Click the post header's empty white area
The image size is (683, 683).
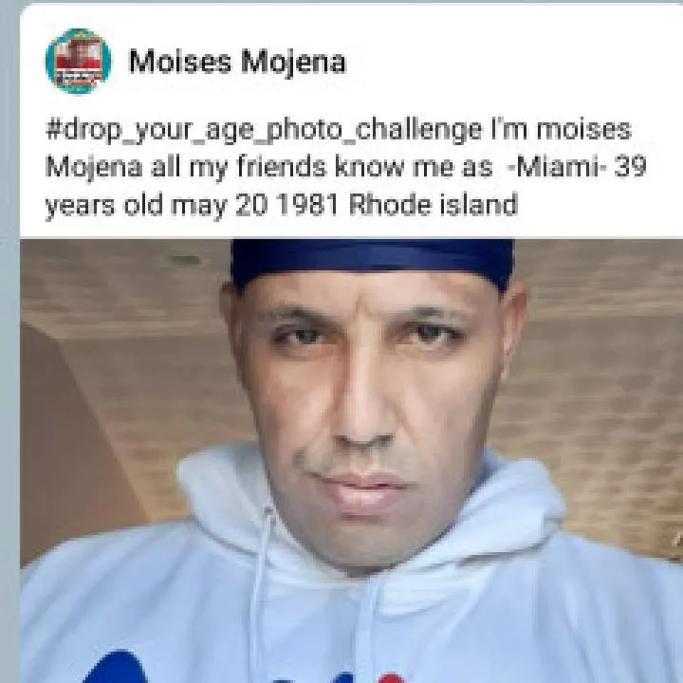click(514, 61)
